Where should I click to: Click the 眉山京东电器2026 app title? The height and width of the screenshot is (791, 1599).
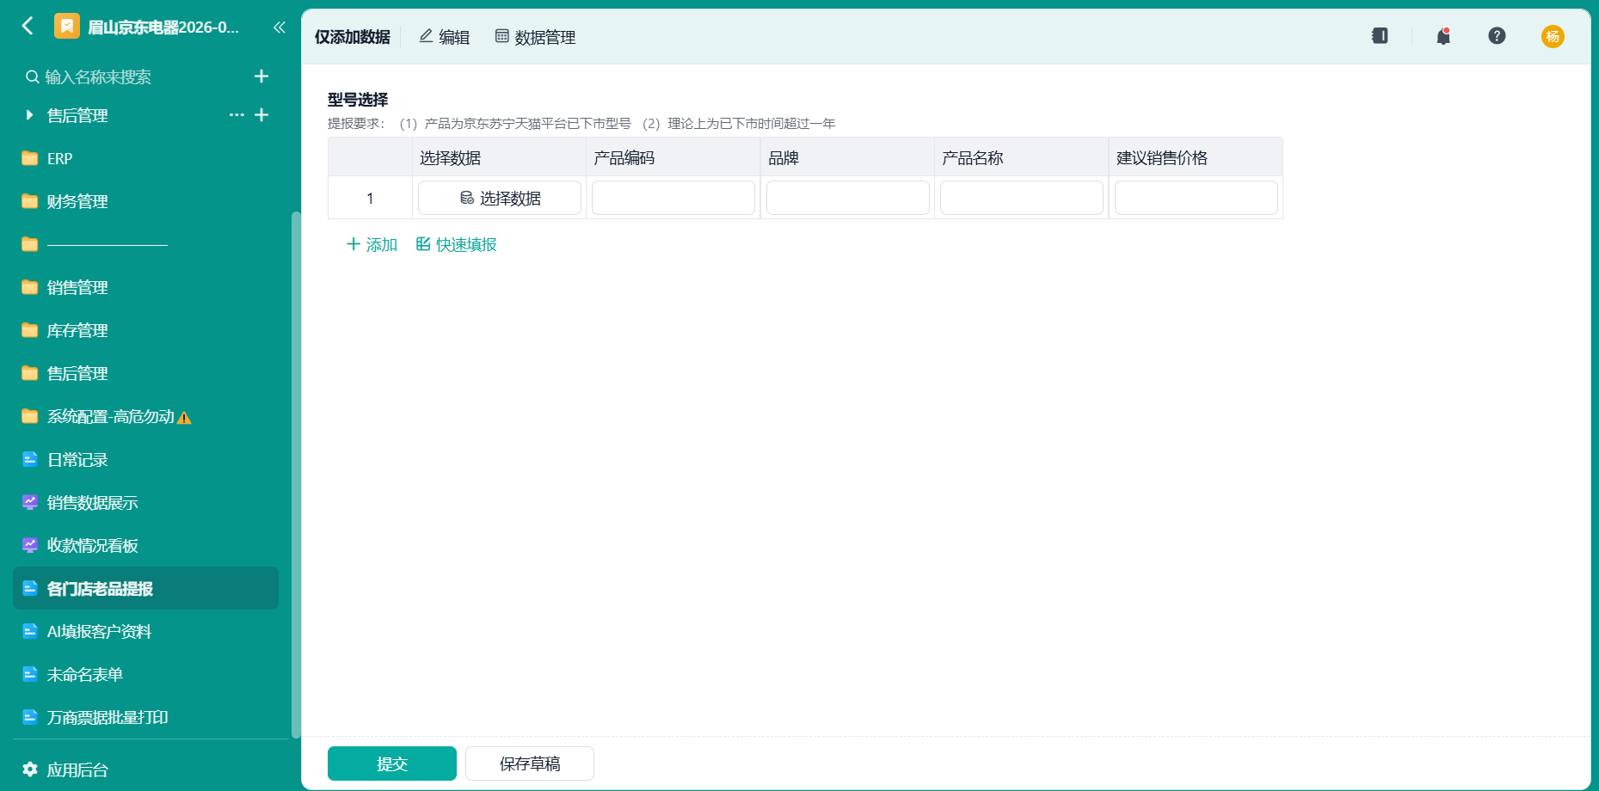[164, 28]
